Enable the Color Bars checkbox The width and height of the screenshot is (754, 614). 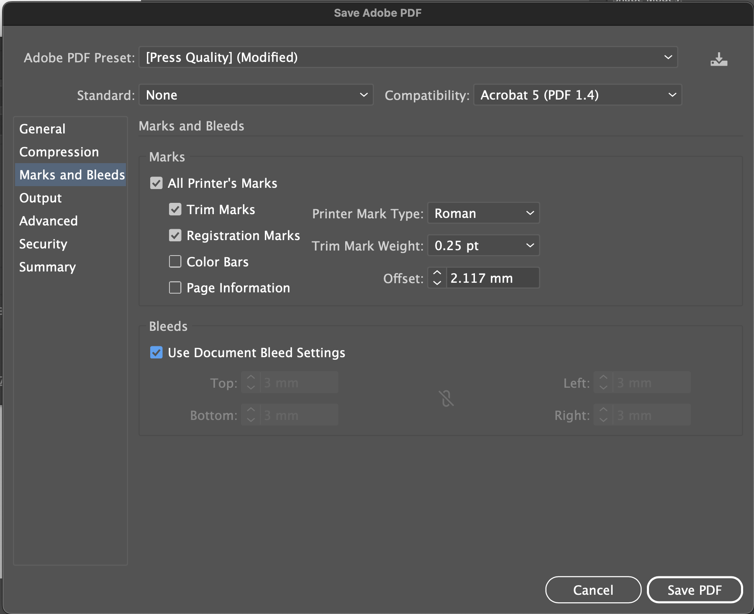[x=175, y=261]
